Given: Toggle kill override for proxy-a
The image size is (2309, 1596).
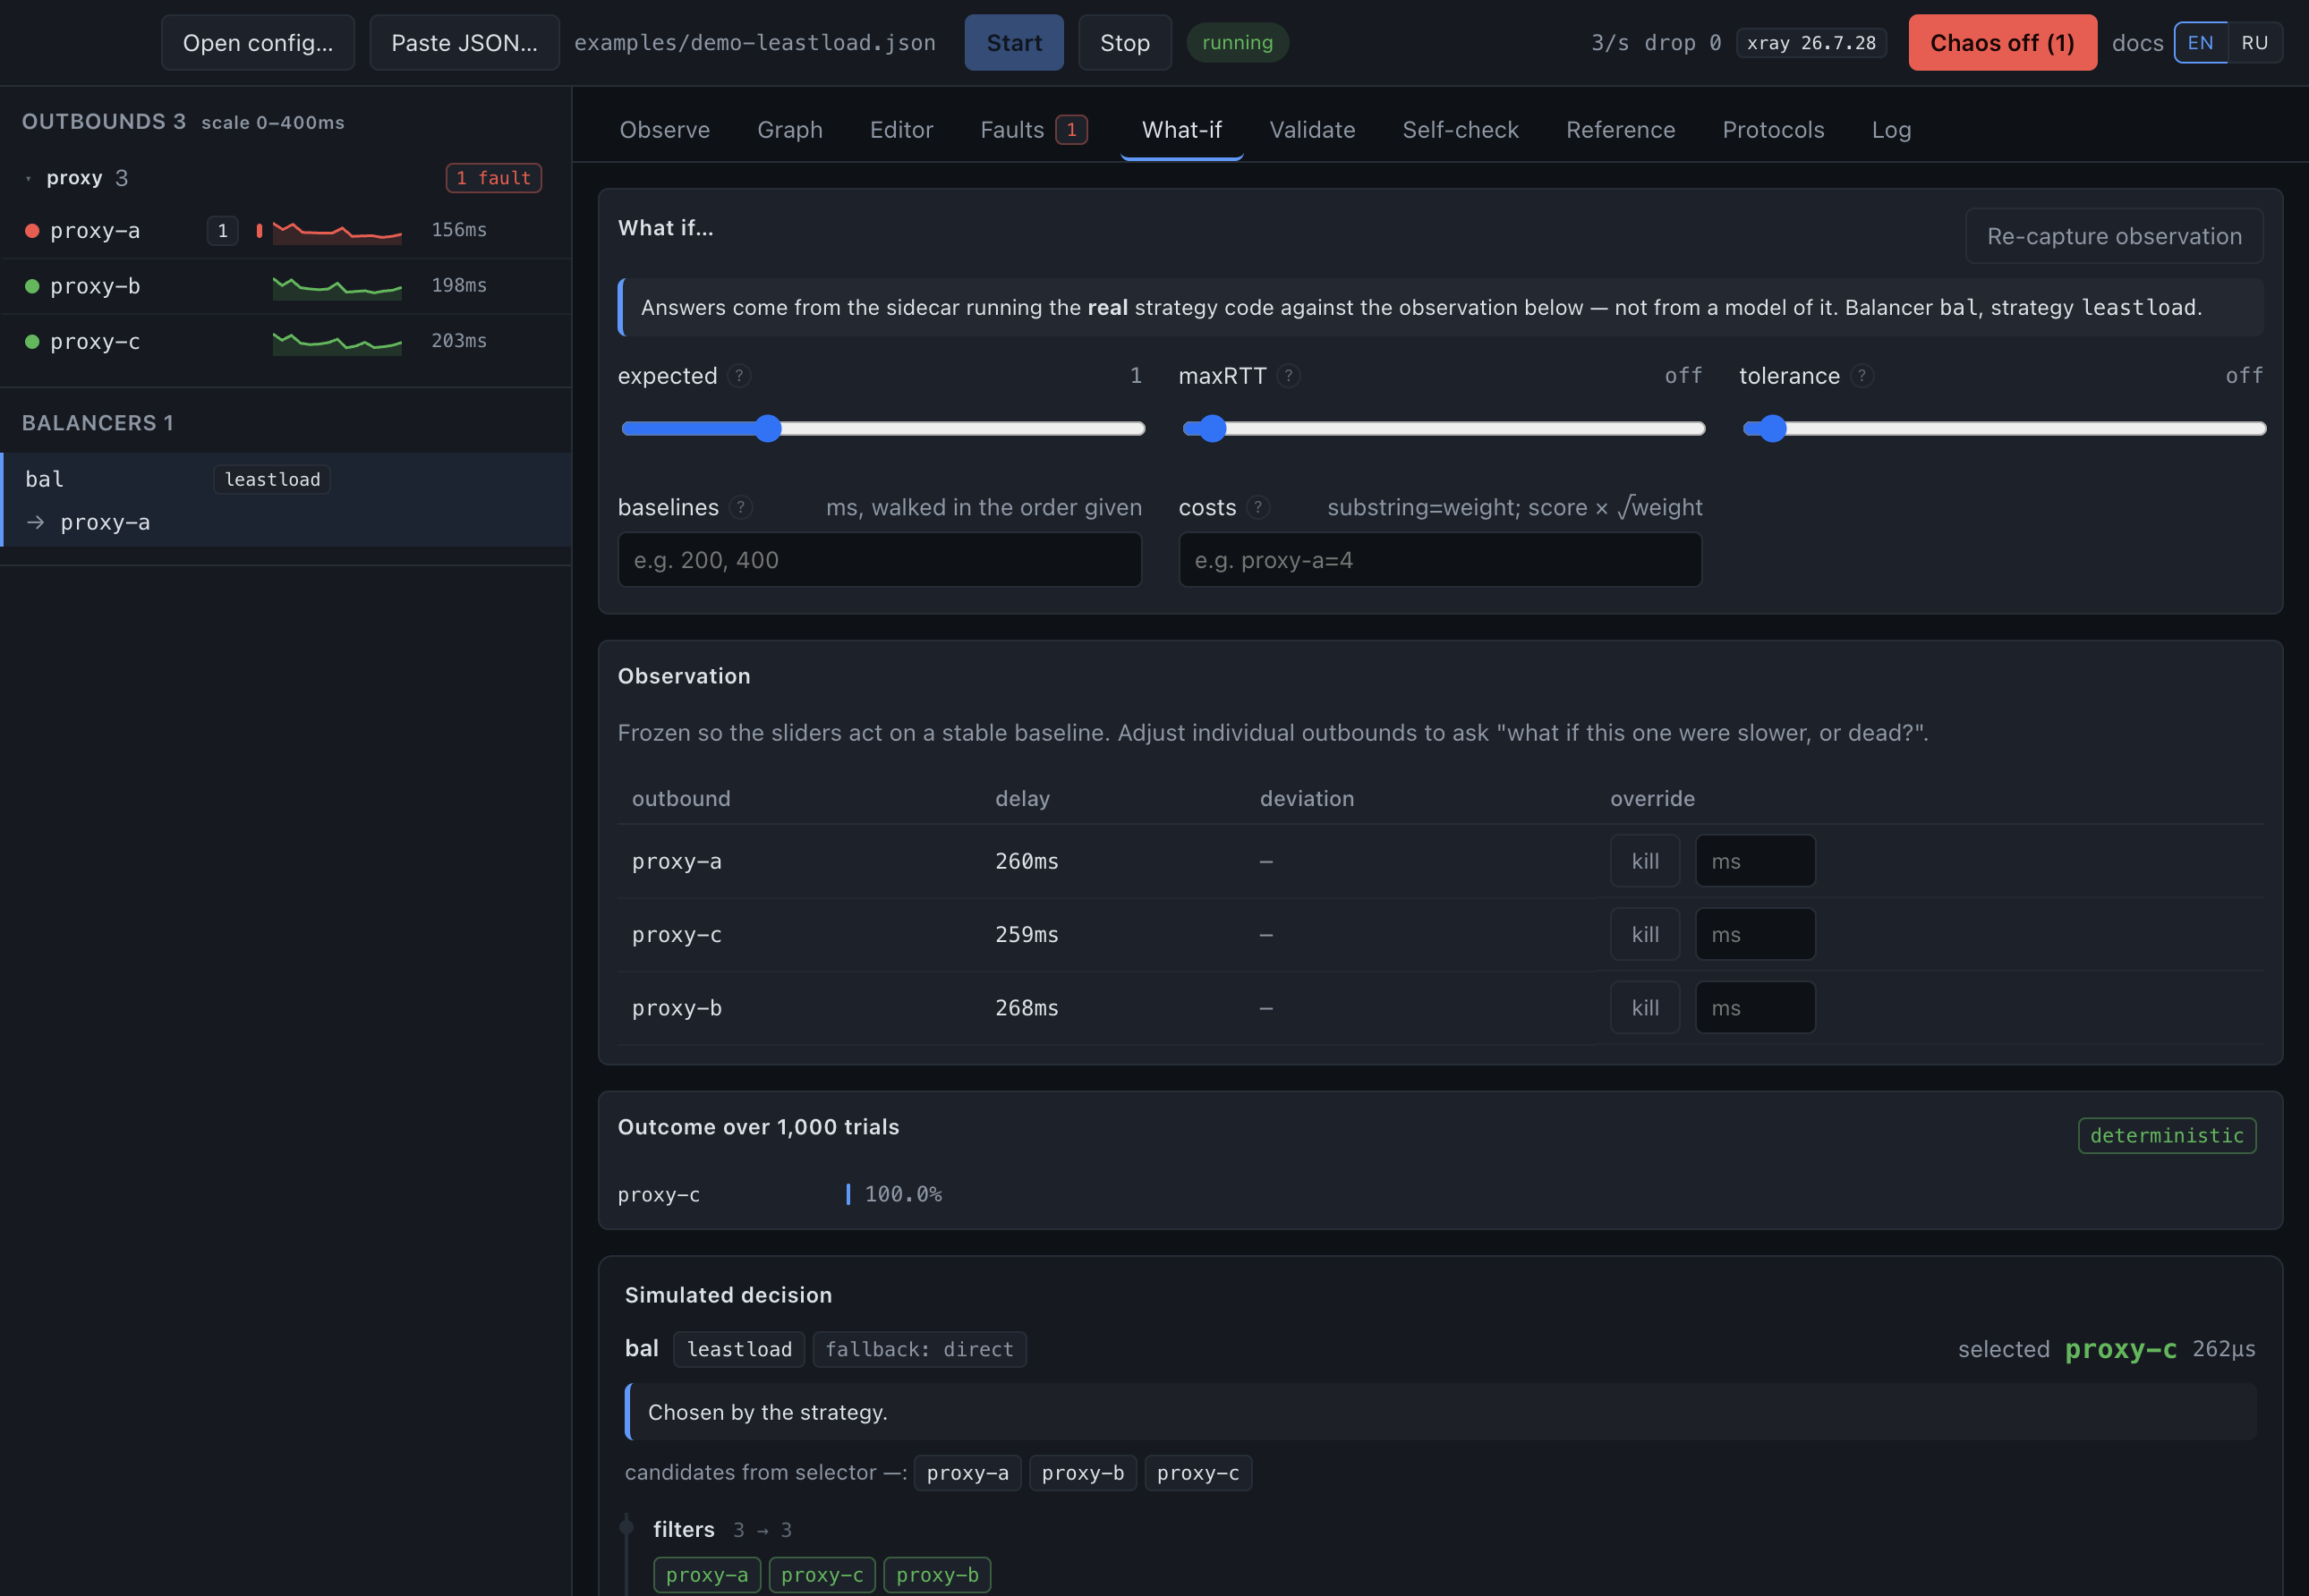Looking at the screenshot, I should click(x=1645, y=861).
